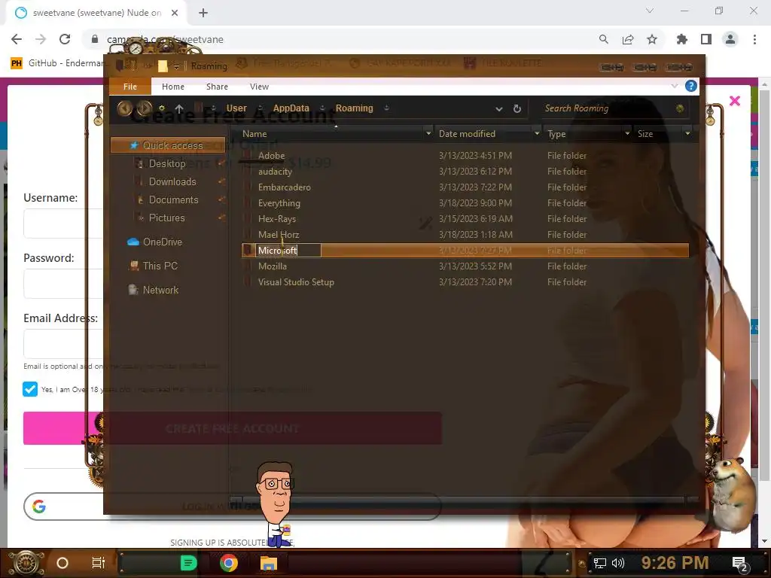771x578 pixels.
Task: Open the Home ribbon tab
Action: coord(173,87)
